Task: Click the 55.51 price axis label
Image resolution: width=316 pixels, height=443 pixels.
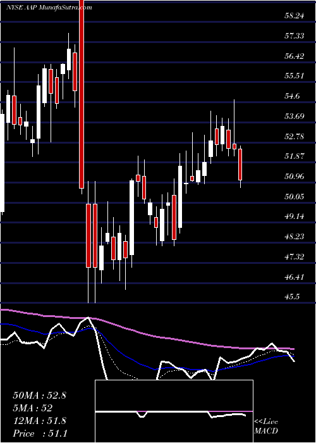Action: click(x=294, y=76)
